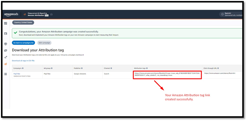Click info icon next to Attribution tags header
This screenshot has width=247, height=121.
click(x=147, y=68)
